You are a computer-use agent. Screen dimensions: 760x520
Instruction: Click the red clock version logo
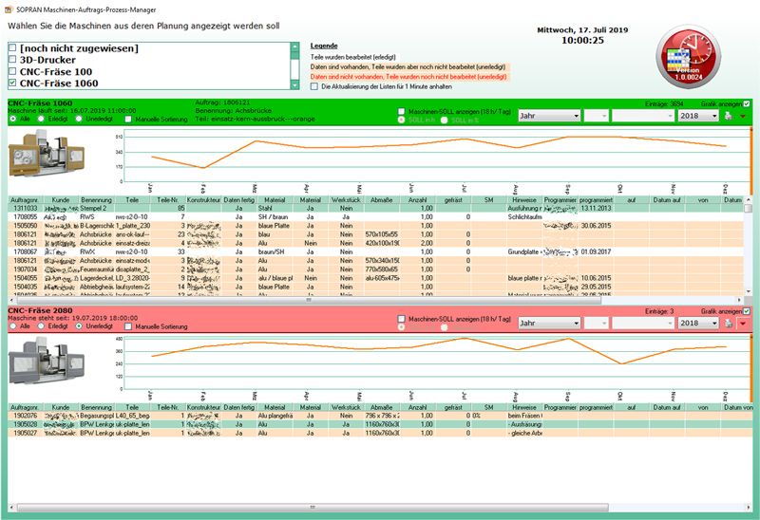(688, 57)
